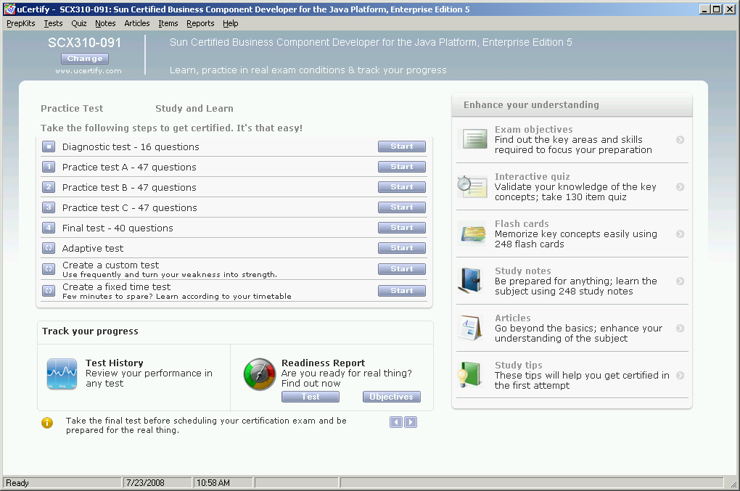This screenshot has width=740, height=491.
Task: Open the Articles document icon
Action: click(470, 328)
